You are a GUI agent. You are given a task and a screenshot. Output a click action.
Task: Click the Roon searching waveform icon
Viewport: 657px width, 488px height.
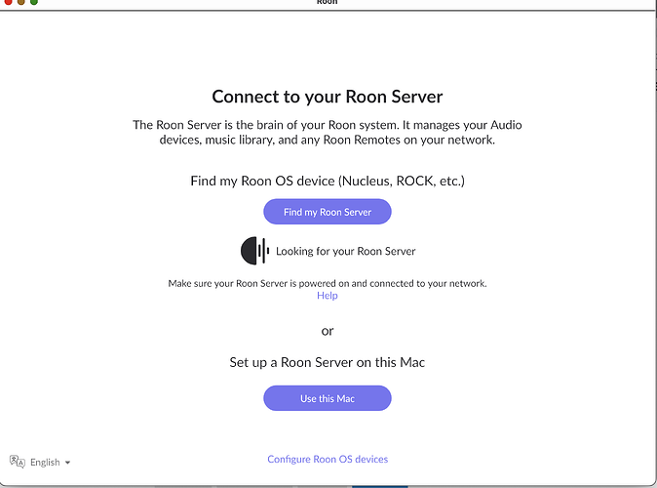click(254, 251)
